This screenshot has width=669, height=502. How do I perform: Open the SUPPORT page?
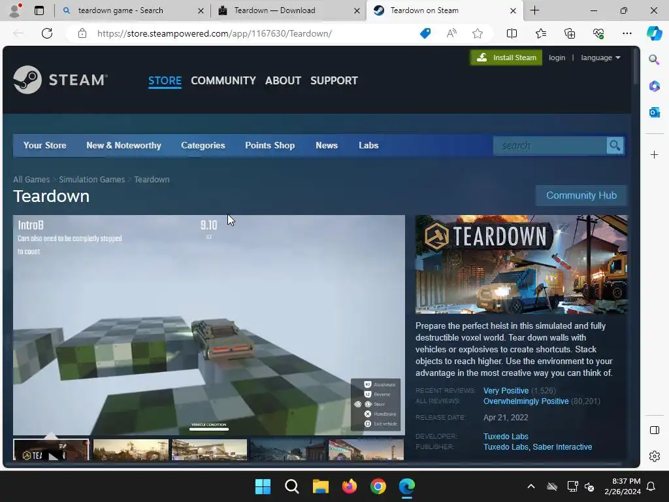tap(334, 80)
